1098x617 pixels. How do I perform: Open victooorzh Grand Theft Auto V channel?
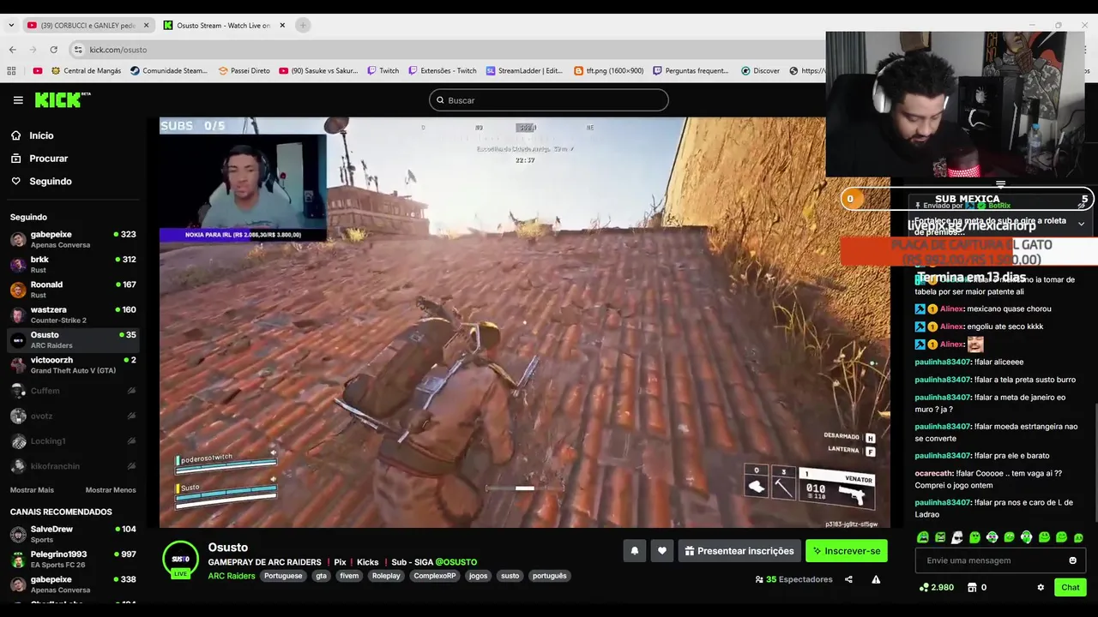[x=73, y=365]
